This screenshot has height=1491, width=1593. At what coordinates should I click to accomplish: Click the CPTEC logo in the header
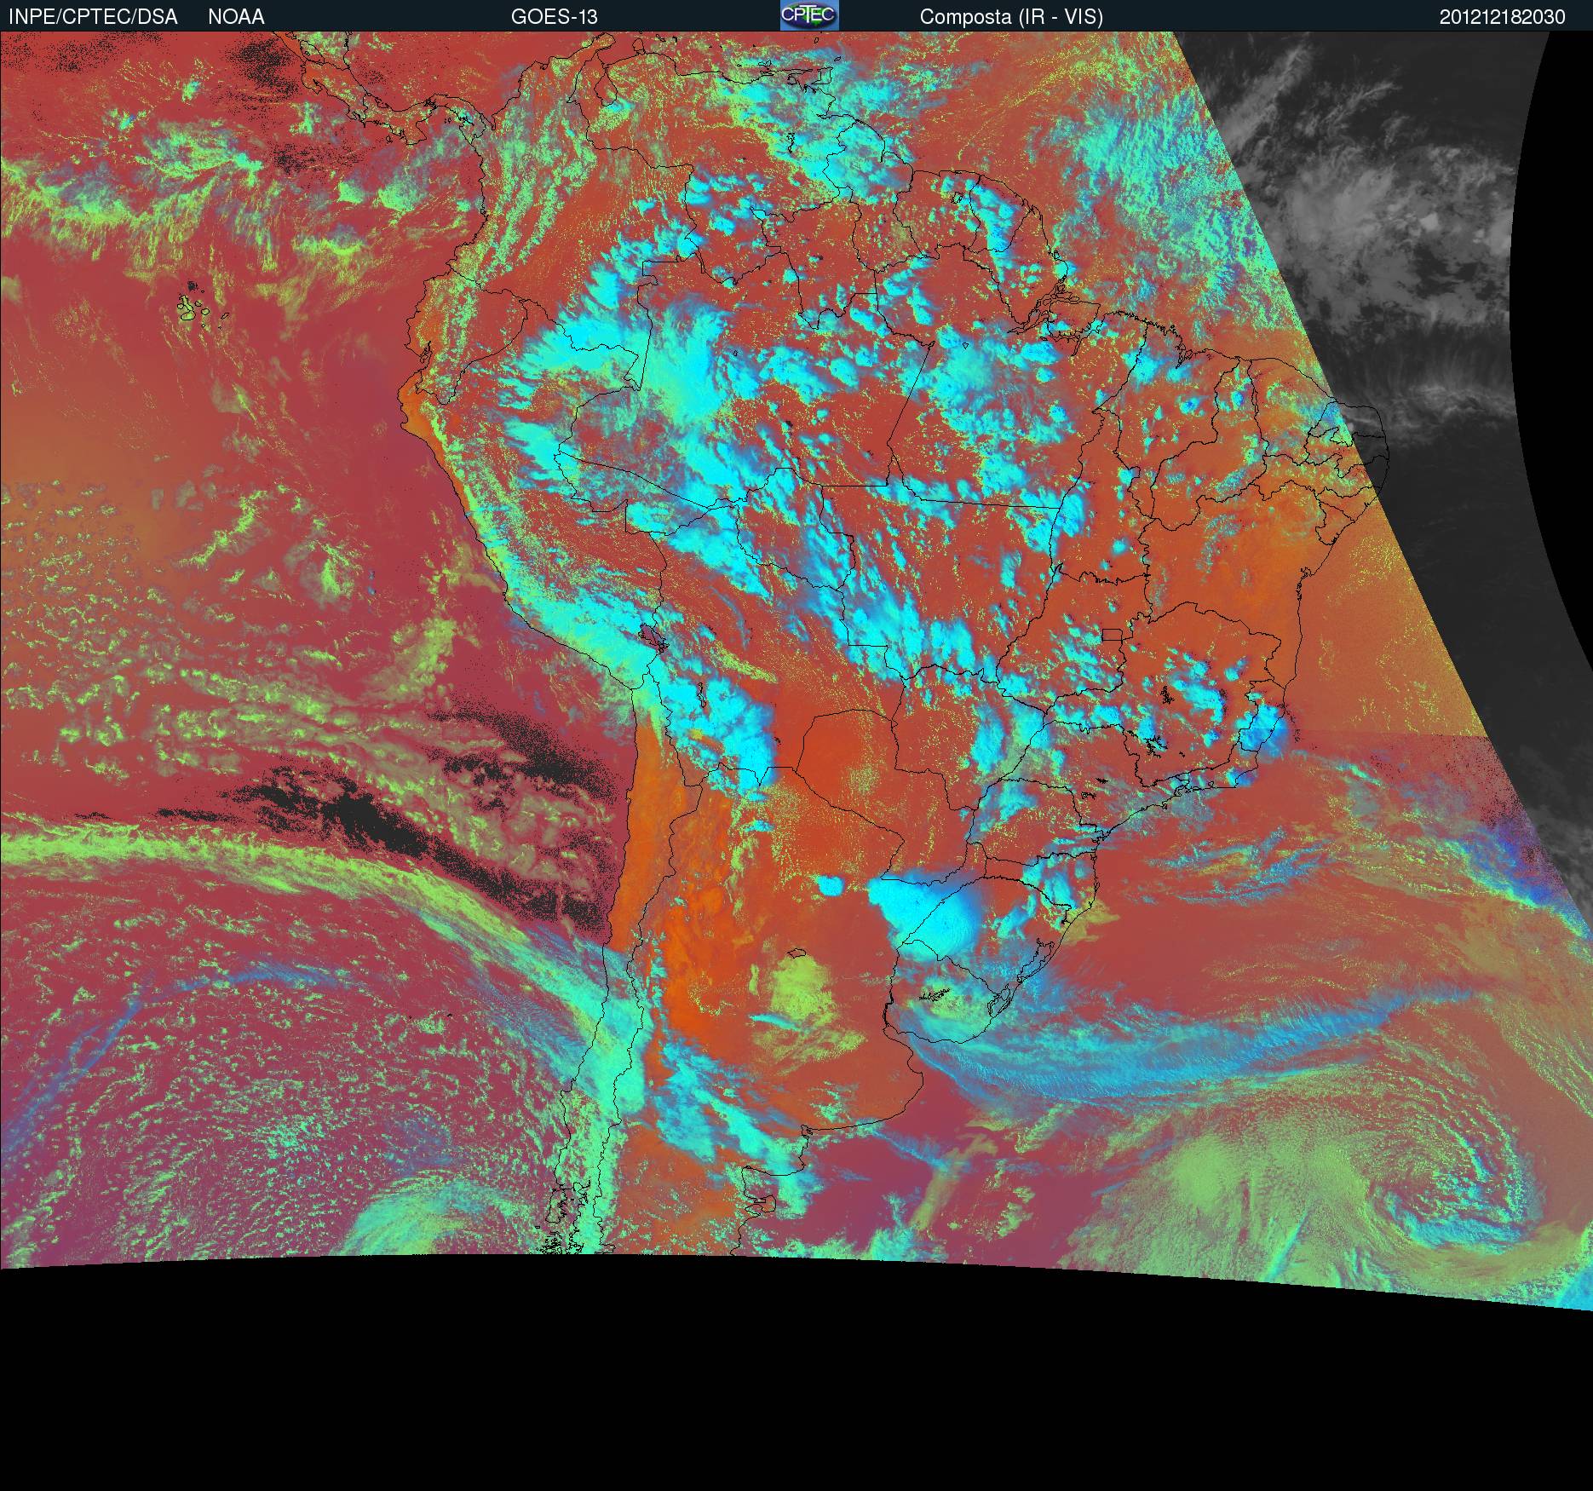(x=808, y=15)
